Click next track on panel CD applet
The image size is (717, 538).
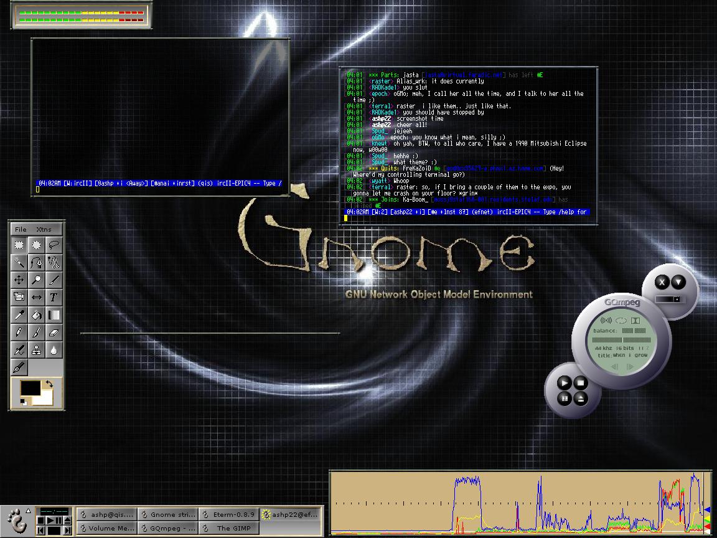coord(67,531)
